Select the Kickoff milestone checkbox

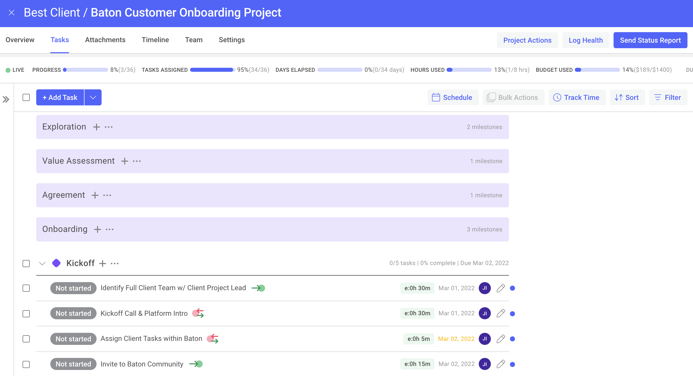[x=26, y=264]
